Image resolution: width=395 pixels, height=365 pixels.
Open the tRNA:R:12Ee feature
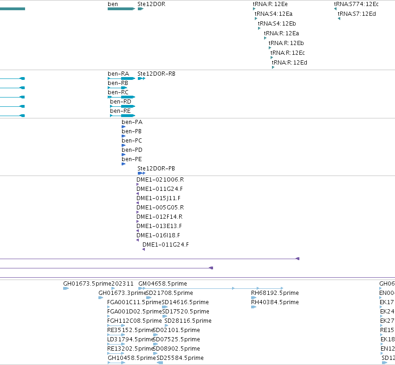click(270, 4)
